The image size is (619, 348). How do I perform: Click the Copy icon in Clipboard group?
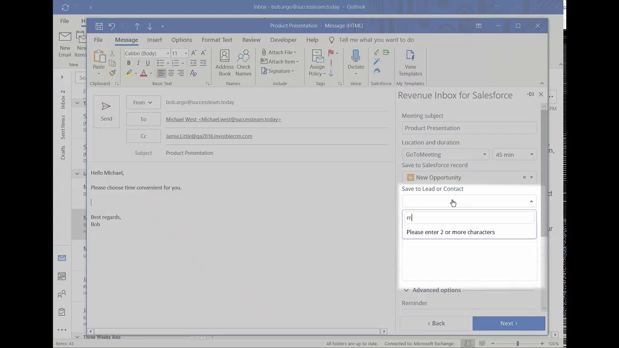(112, 63)
